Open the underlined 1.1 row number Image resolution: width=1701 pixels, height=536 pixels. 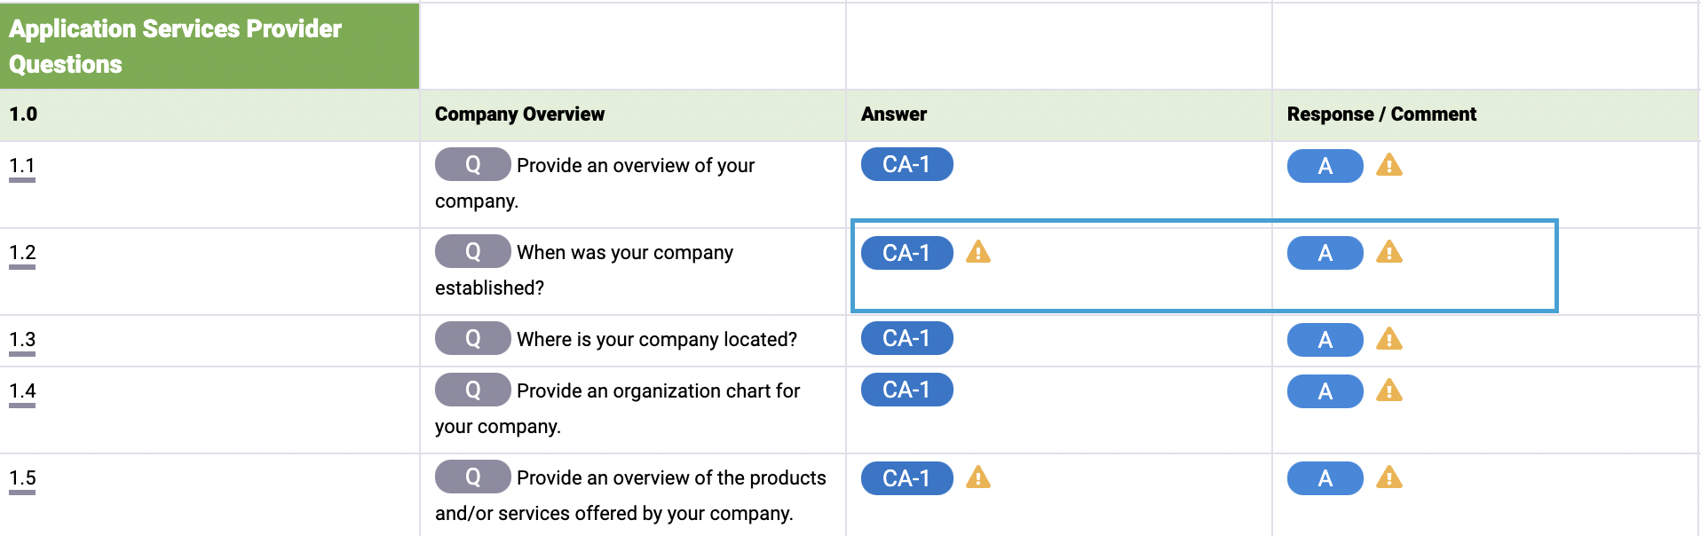tap(22, 167)
